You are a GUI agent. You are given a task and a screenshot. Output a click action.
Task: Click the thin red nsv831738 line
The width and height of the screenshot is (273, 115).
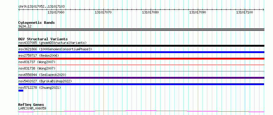click(141, 71)
